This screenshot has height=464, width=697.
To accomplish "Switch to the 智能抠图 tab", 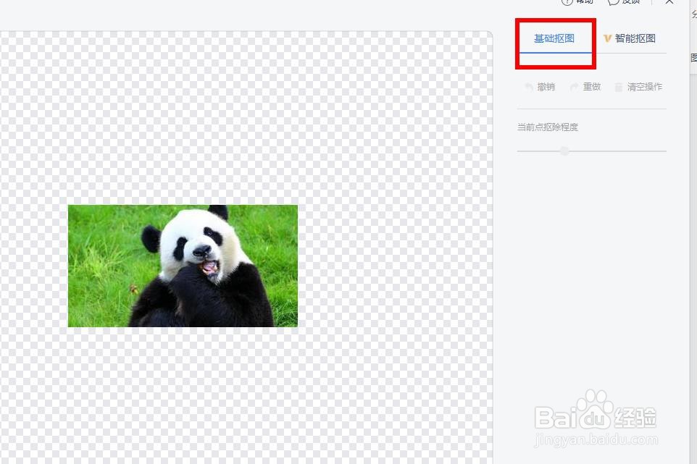I will [635, 38].
